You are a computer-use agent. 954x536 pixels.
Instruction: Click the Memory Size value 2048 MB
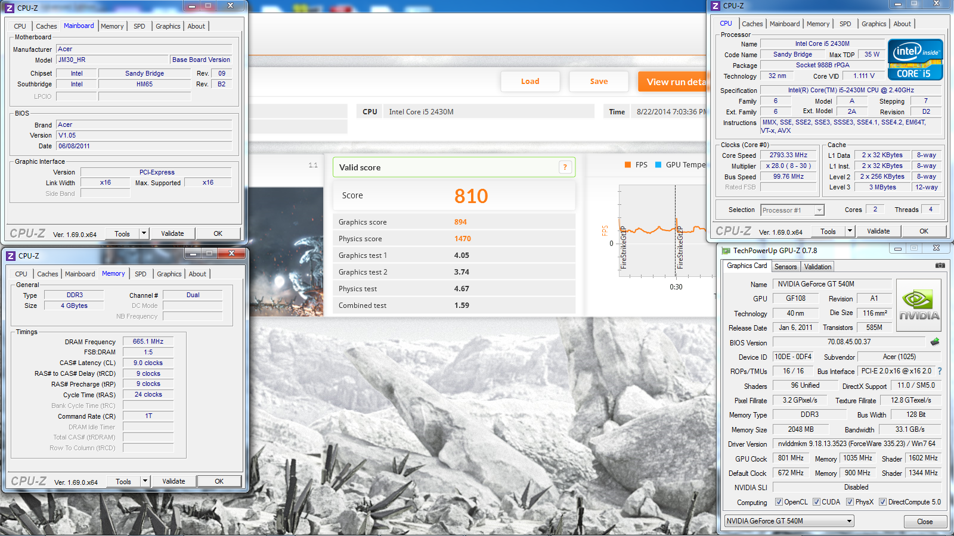pos(800,429)
